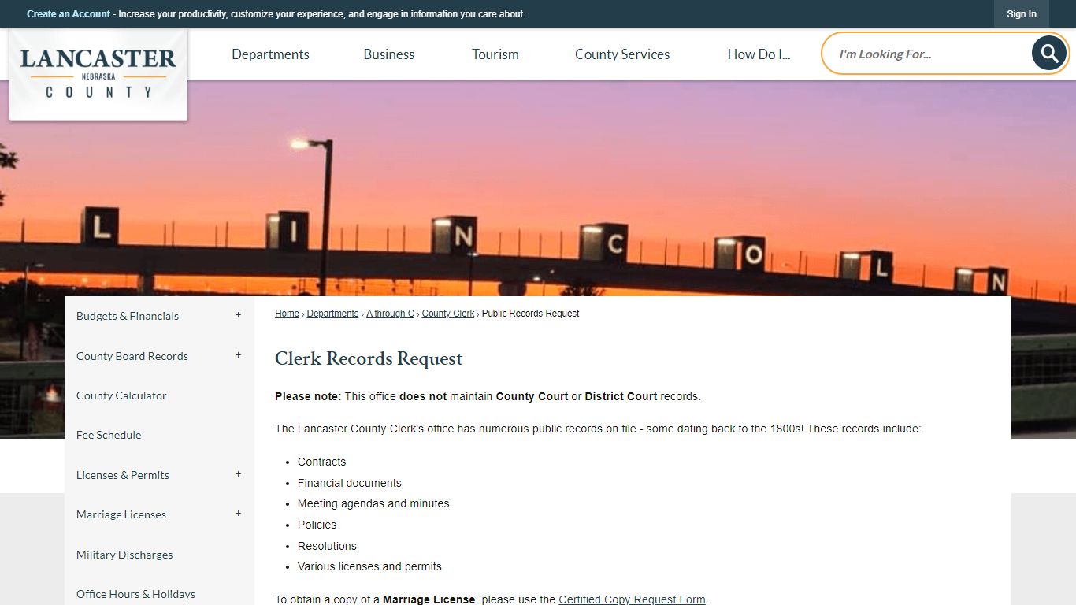Open Marriage Licenses sidebar link
This screenshot has height=605, width=1076.
click(121, 514)
